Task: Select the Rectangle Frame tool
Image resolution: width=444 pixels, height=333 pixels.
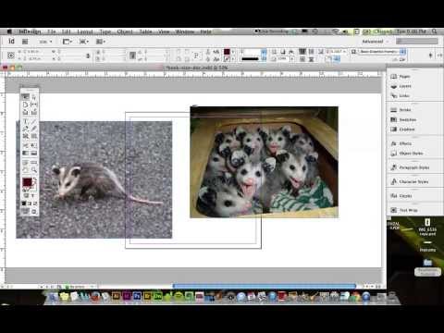Action: tap(25, 136)
